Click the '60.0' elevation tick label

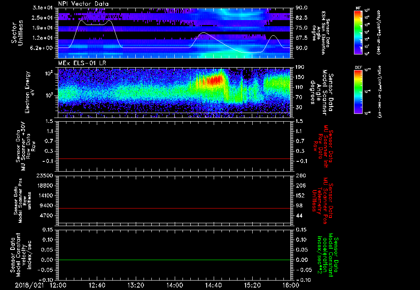(301, 48)
